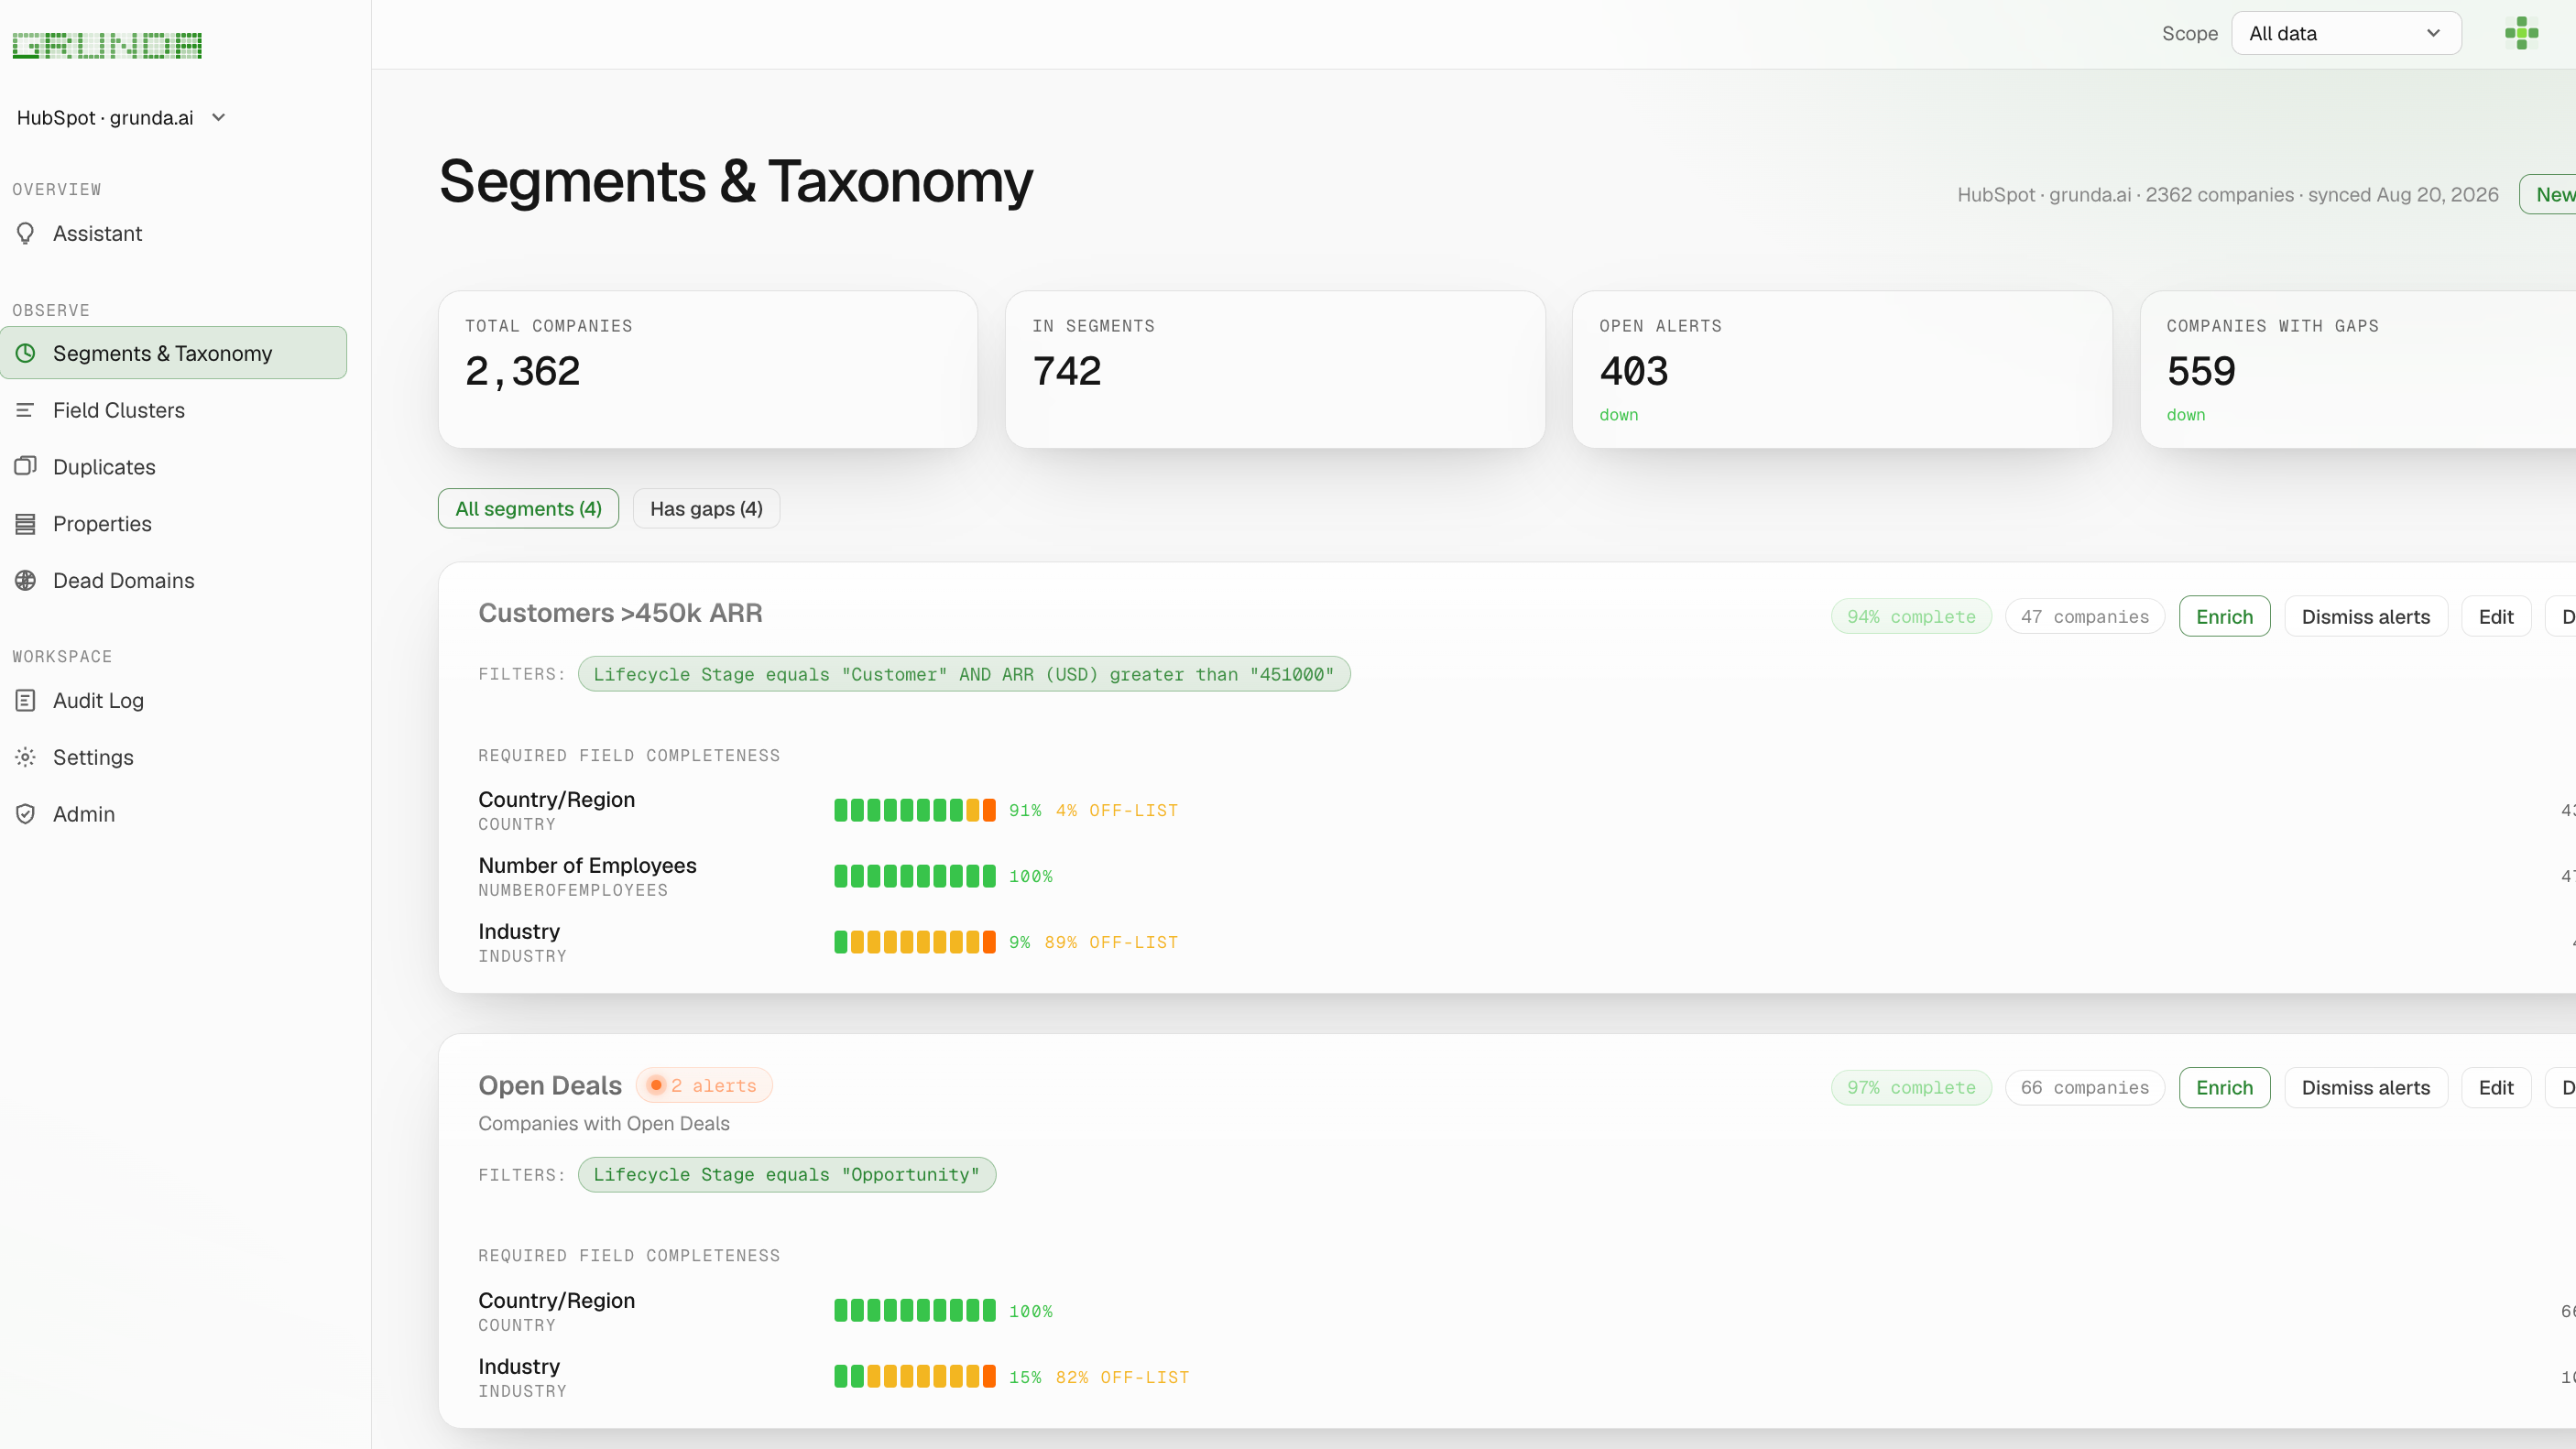Click the Admin shield icon
The image size is (2576, 1449).
point(26,814)
